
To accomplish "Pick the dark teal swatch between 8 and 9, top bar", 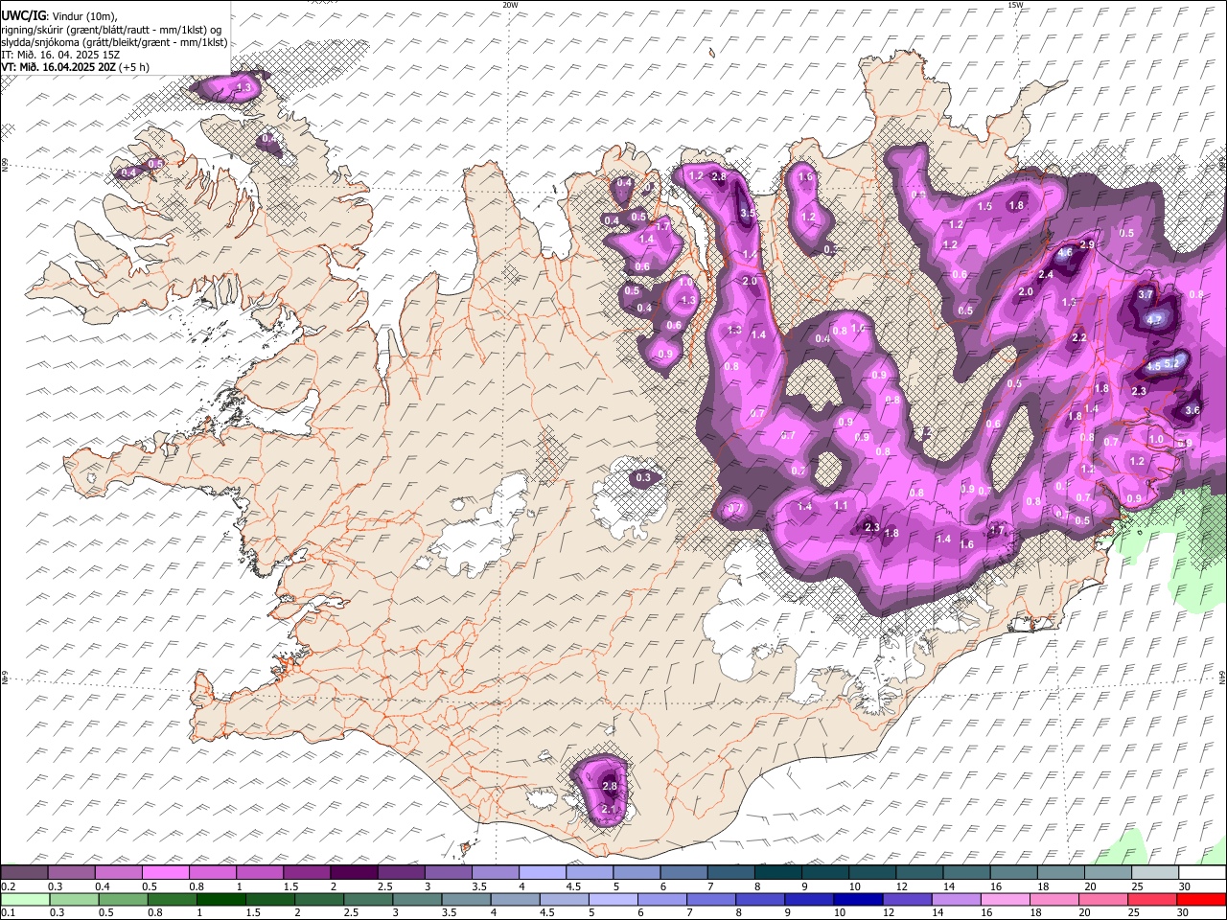I will (x=777, y=872).
